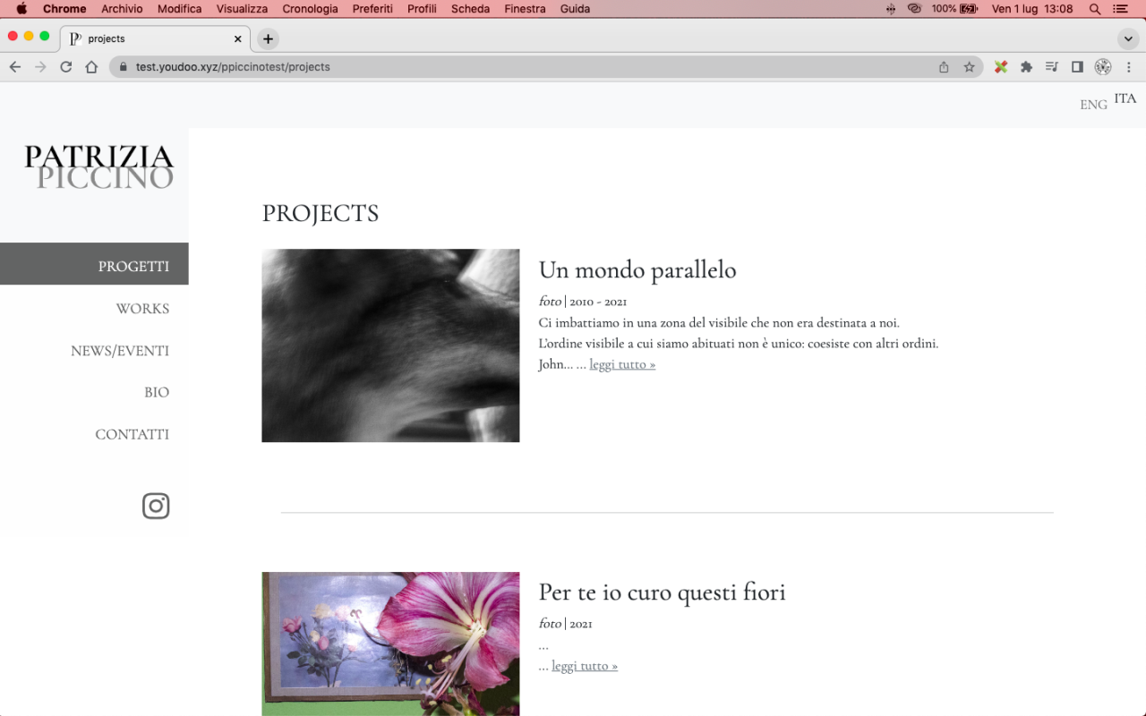
Task: Open the Apple menu
Action: point(21,9)
